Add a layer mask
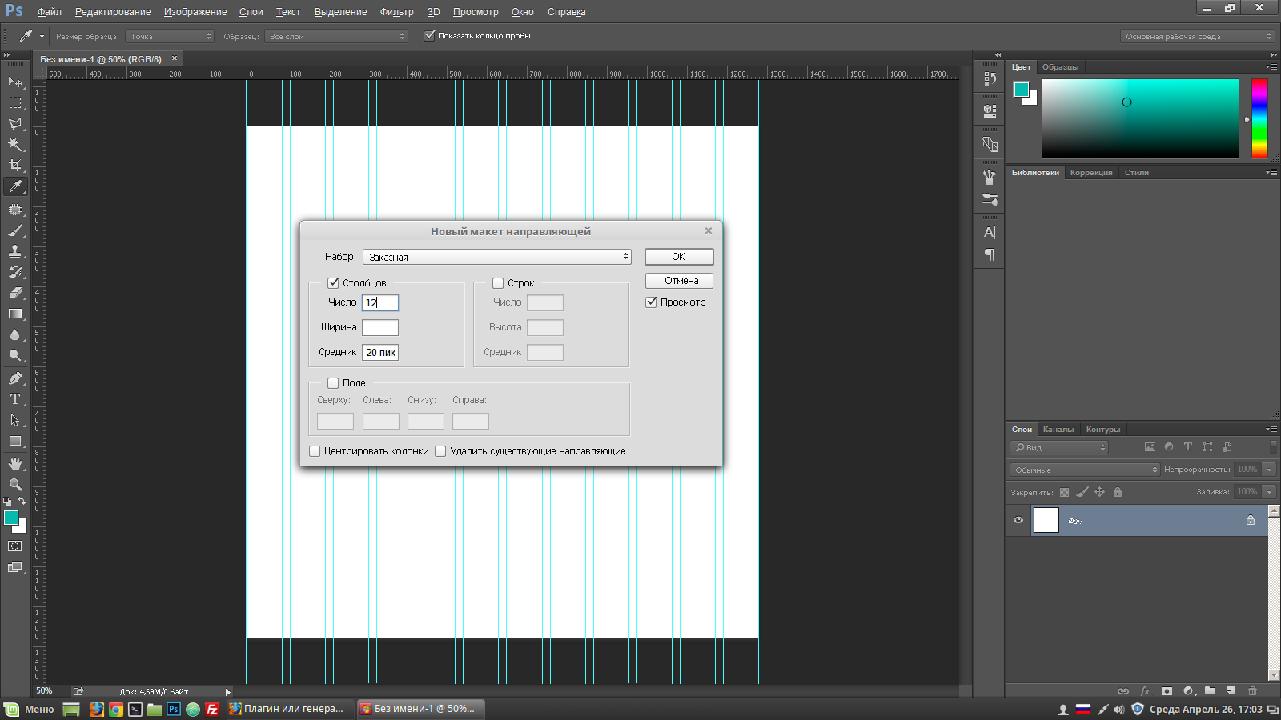The image size is (1281, 720). click(x=1167, y=691)
